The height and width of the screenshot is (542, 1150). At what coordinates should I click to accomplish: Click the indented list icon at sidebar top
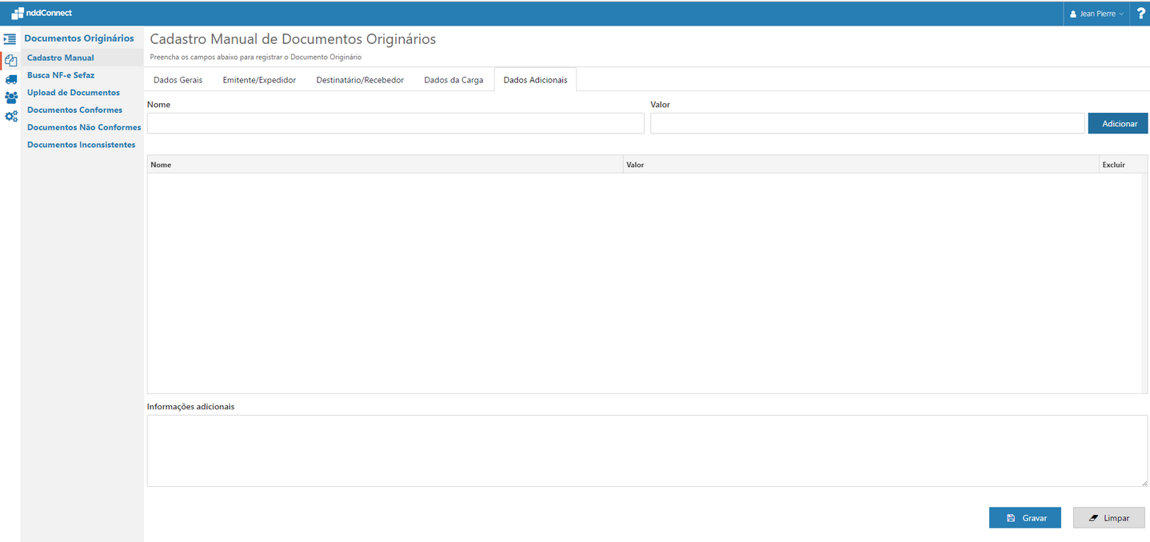10,38
